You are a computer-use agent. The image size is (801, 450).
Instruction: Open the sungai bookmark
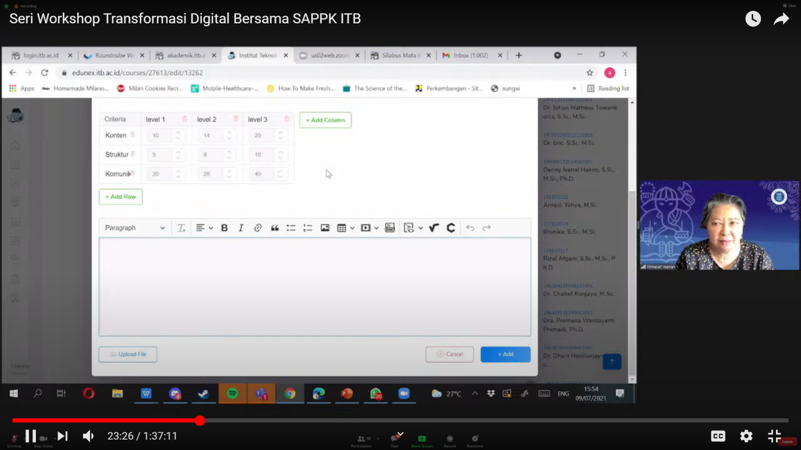[505, 89]
